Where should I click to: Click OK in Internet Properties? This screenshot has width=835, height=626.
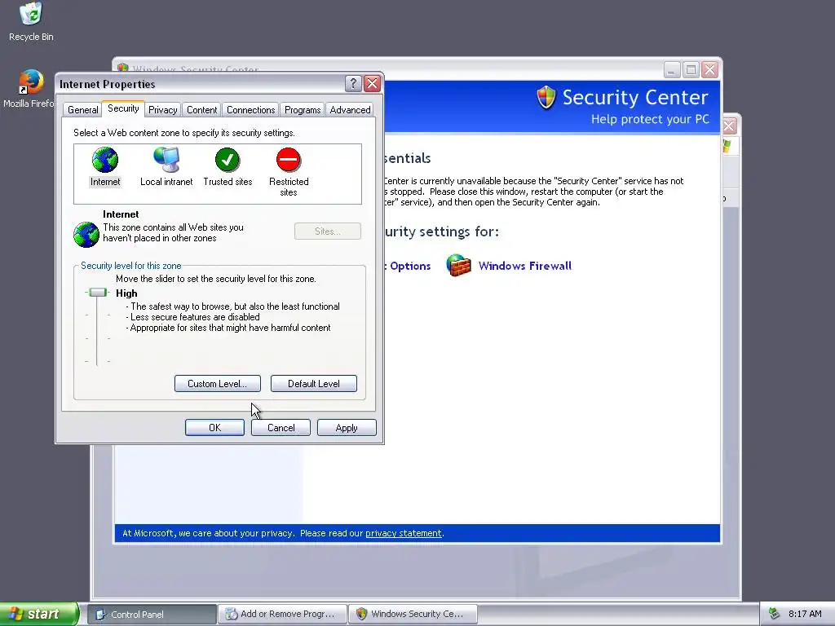(x=214, y=427)
